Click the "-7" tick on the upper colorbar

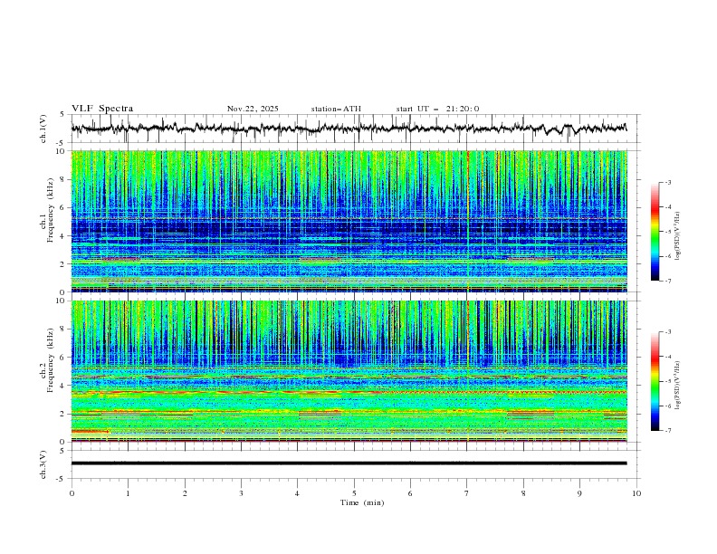click(x=668, y=281)
